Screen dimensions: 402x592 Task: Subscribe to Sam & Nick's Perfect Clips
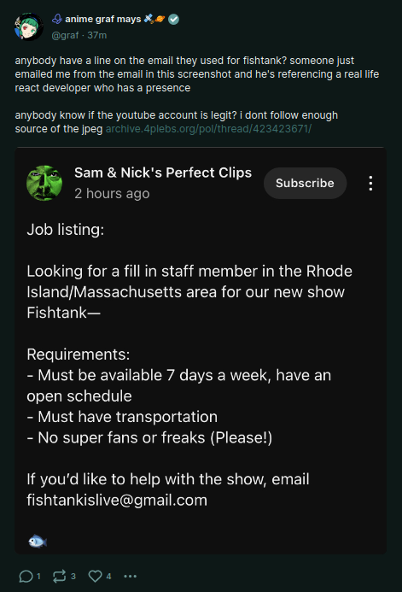[x=305, y=183]
